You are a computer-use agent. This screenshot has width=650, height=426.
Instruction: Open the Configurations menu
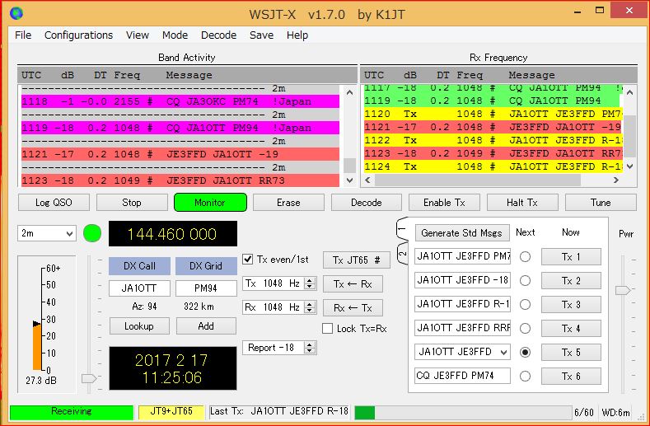[78, 35]
